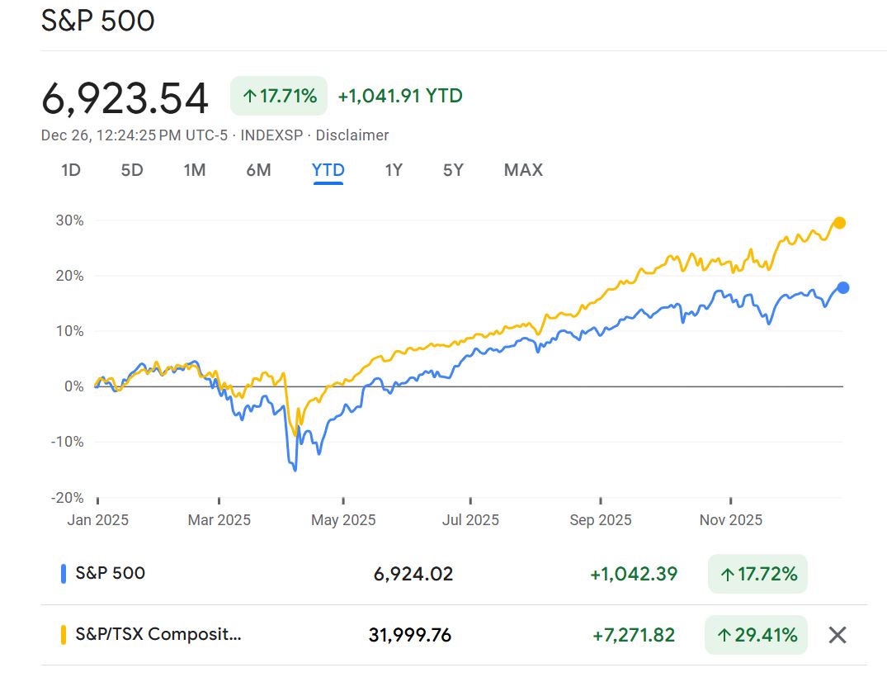Image resolution: width=887 pixels, height=682 pixels.
Task: Open the 1Y range tab
Action: click(x=394, y=170)
